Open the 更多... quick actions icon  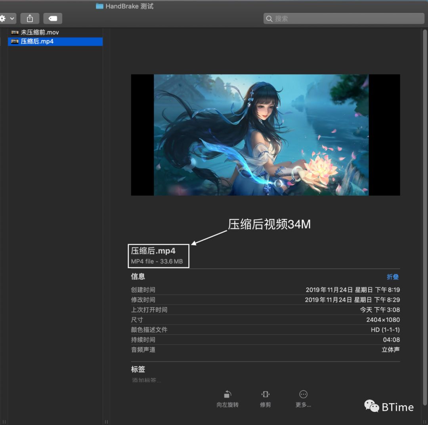(303, 394)
